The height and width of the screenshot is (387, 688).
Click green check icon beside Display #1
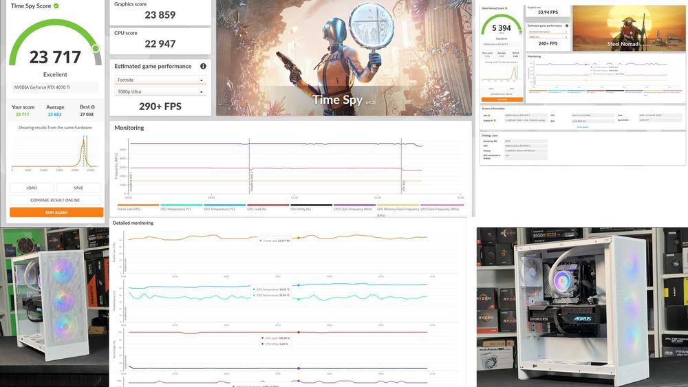coord(495,120)
